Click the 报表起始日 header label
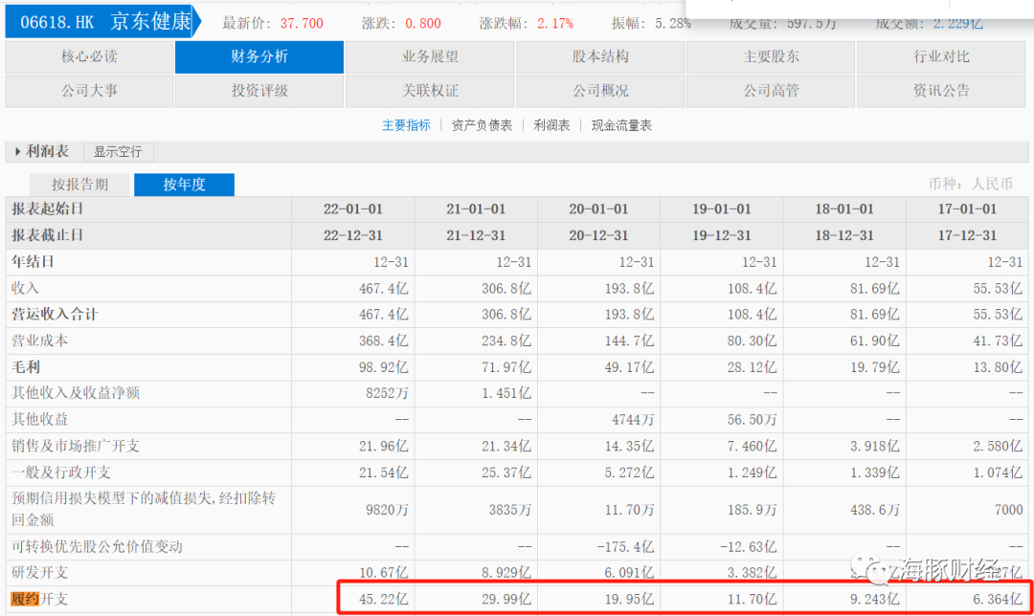The height and width of the screenshot is (616, 1034). tap(47, 209)
